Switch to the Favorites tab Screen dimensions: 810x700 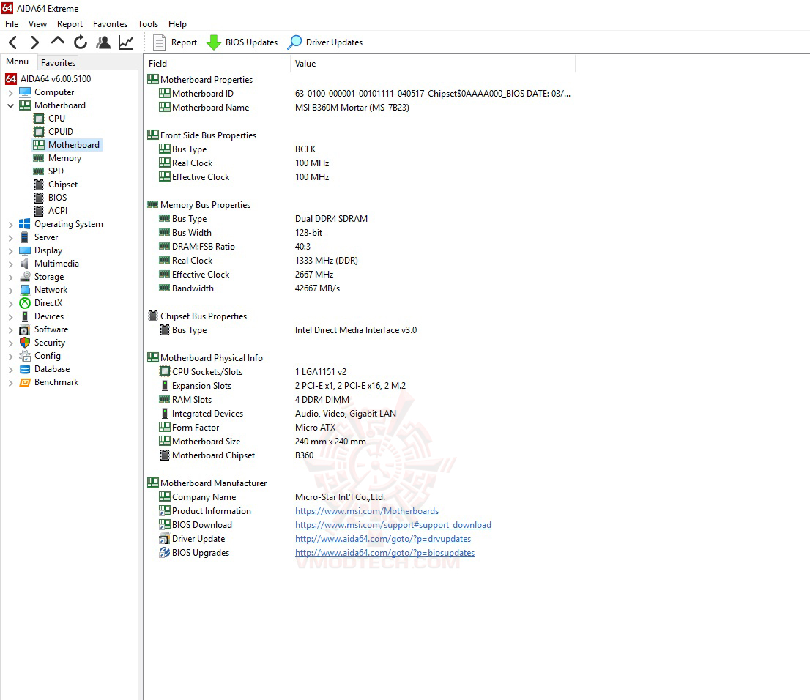coord(58,62)
